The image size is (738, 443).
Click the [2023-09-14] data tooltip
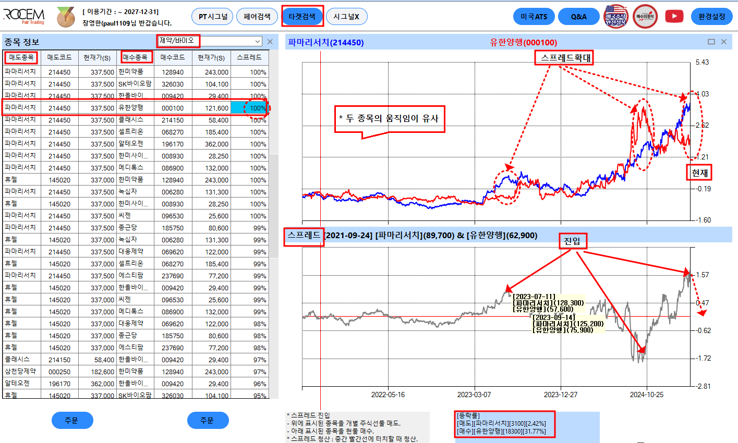pos(567,323)
